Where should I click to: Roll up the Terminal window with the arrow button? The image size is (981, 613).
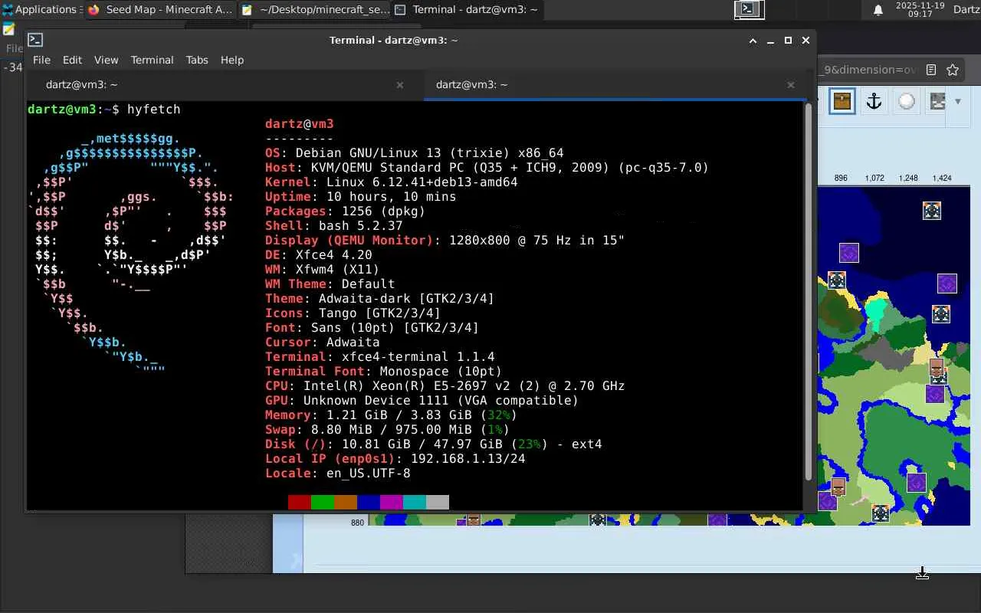click(753, 40)
